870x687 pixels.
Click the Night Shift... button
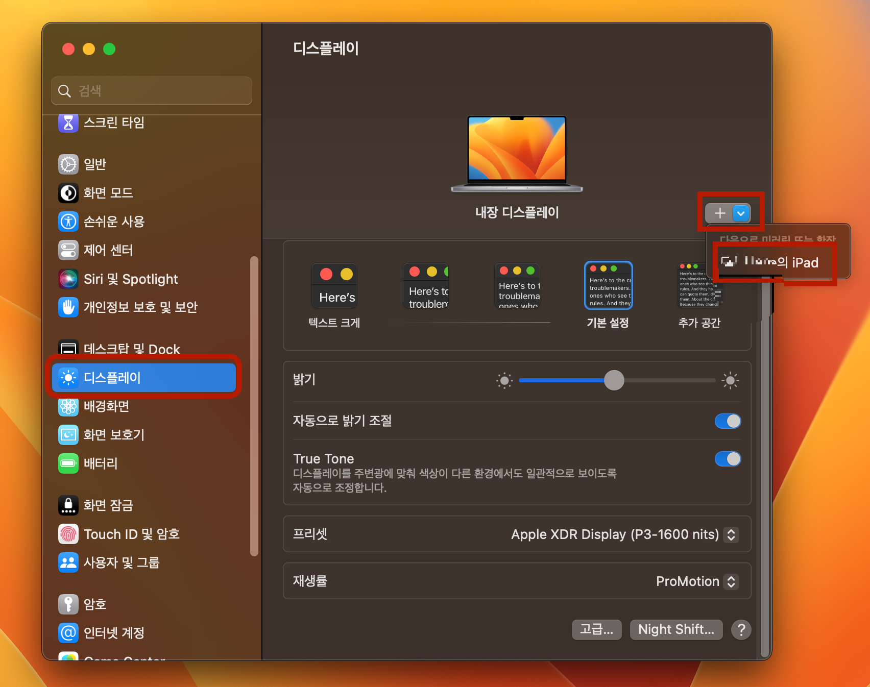[x=676, y=629]
